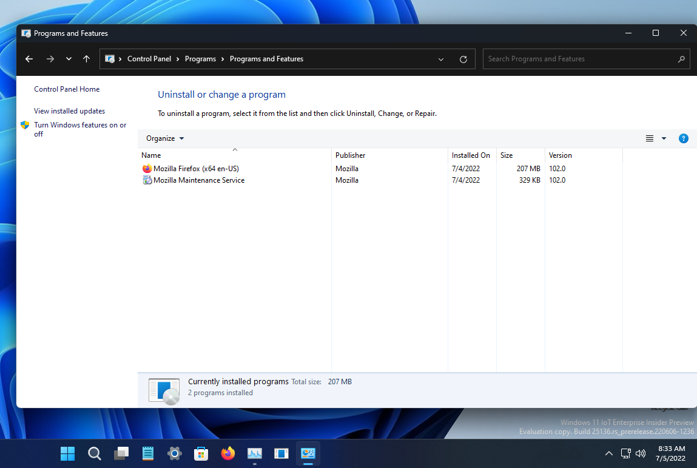Click Programs and Features breadcrumb segment

click(x=266, y=59)
